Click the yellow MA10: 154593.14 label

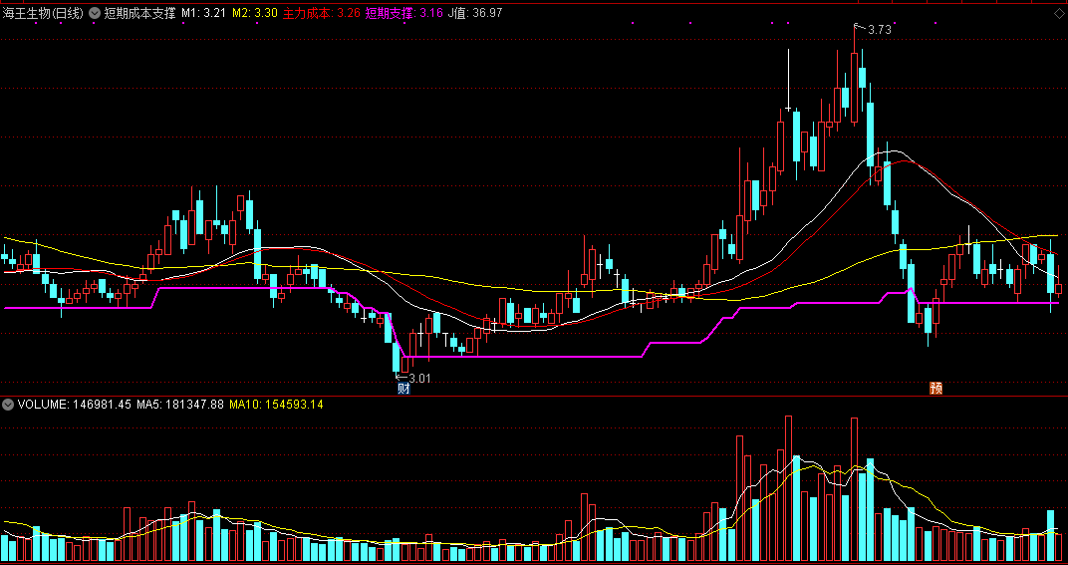coord(277,405)
